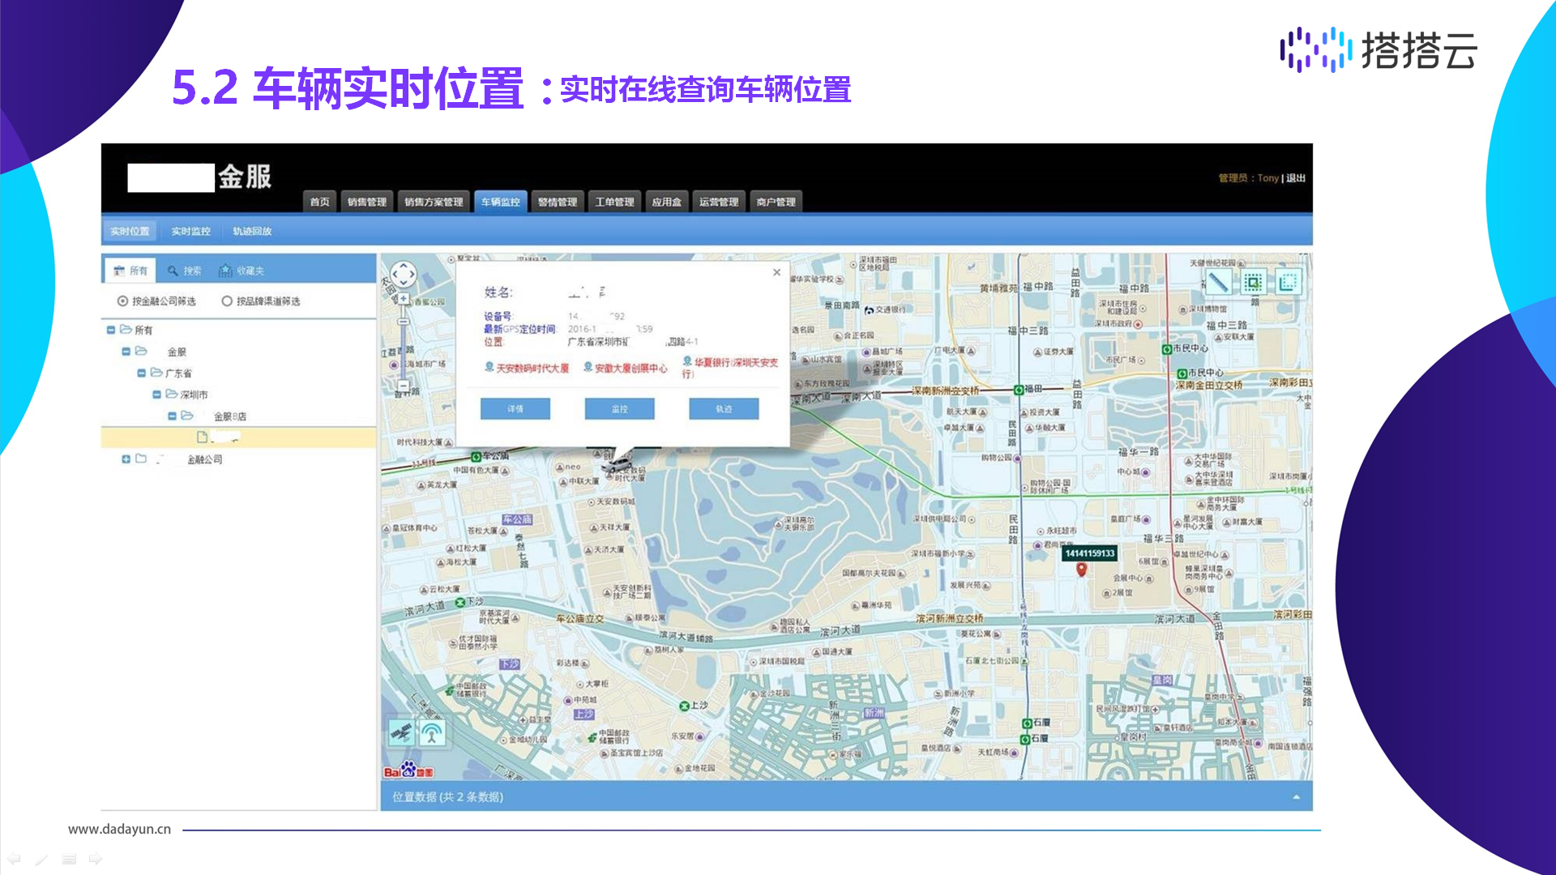Click the signal antenna icon on map
1556x875 pixels.
[x=432, y=732]
